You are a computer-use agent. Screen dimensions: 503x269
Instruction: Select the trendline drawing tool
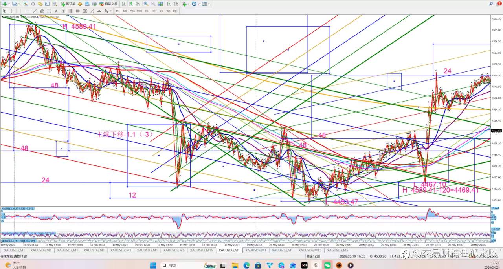click(35, 11)
